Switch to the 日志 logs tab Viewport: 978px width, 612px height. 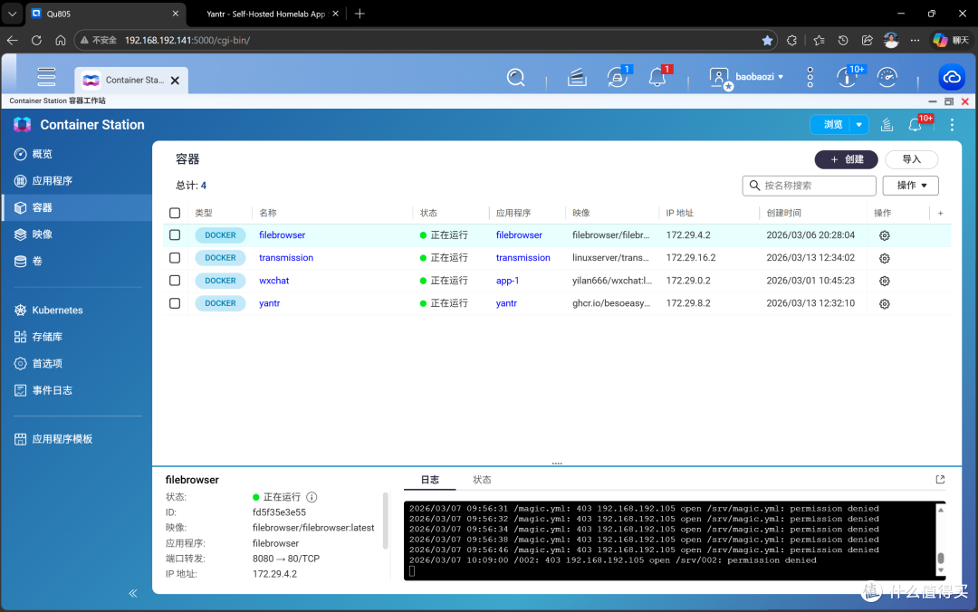pos(430,480)
